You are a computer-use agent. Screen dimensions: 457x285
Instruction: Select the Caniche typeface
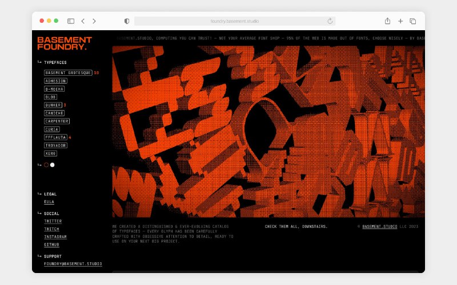(54, 113)
